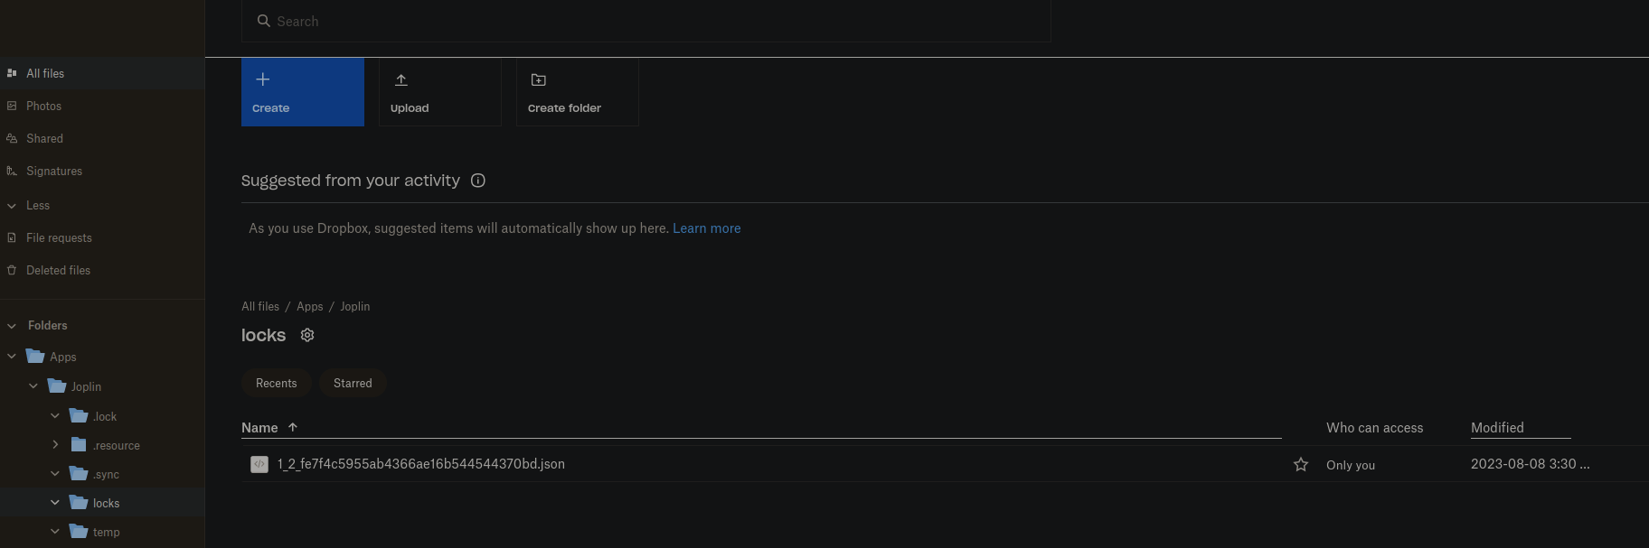Image resolution: width=1649 pixels, height=548 pixels.
Task: Open the Deleted files icon
Action: point(12,270)
